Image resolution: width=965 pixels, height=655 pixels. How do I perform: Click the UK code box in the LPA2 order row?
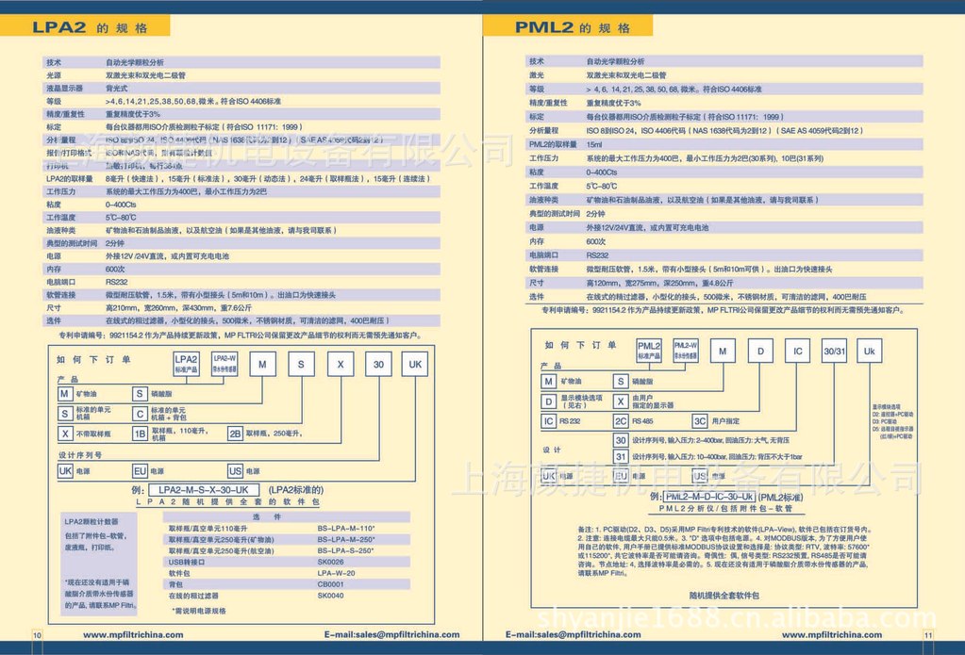[x=415, y=364]
